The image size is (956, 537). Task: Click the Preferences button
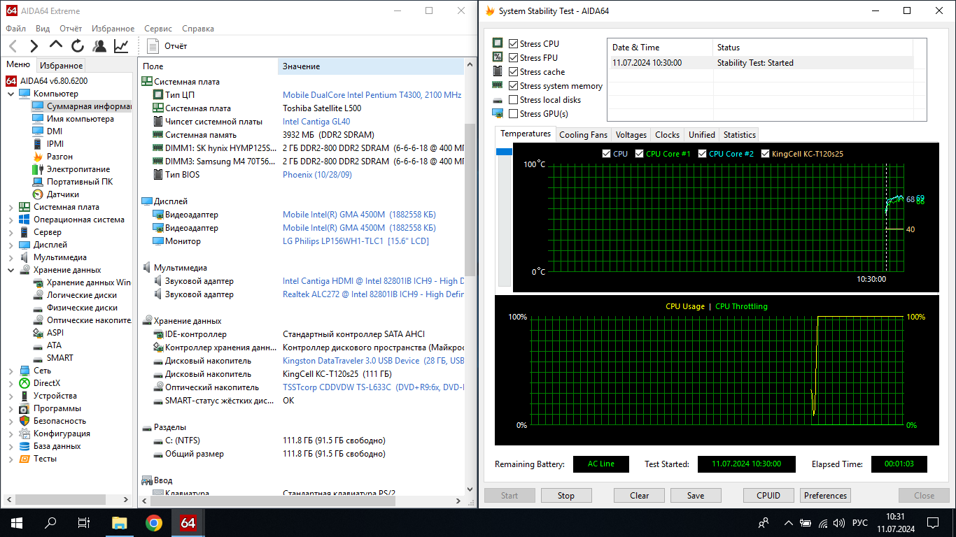click(x=825, y=496)
